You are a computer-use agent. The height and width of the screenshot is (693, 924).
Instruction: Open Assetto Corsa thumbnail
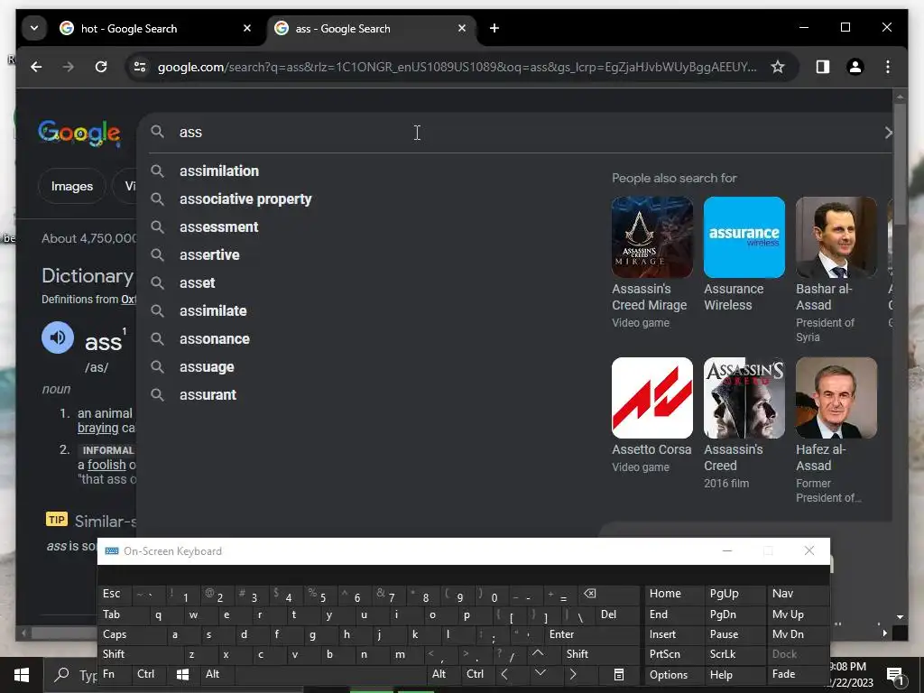(x=652, y=398)
